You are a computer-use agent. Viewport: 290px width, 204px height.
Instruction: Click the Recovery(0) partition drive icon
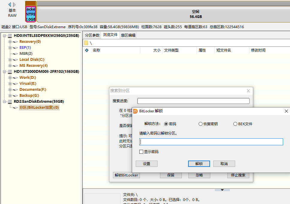coord(15,42)
